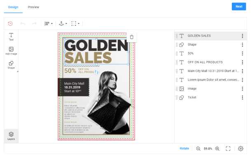Open the settings gear icon
This screenshot has width=252, height=157.
[x=240, y=149]
